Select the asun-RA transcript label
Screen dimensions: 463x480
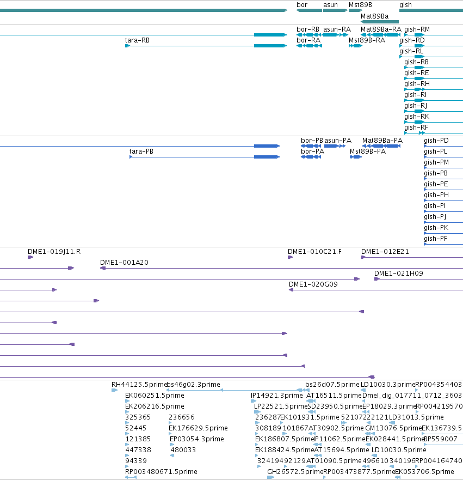click(x=337, y=29)
